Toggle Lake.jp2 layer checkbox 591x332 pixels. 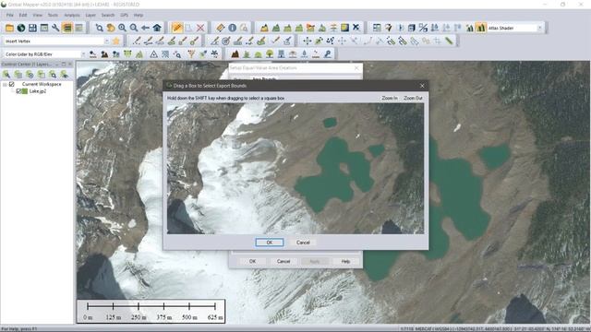tap(18, 91)
